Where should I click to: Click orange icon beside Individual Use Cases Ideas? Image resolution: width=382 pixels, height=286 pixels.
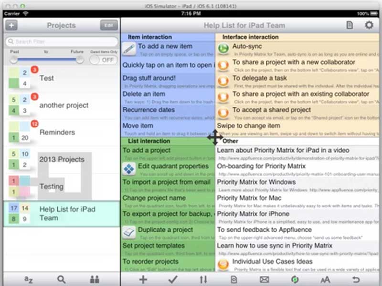(x=223, y=264)
